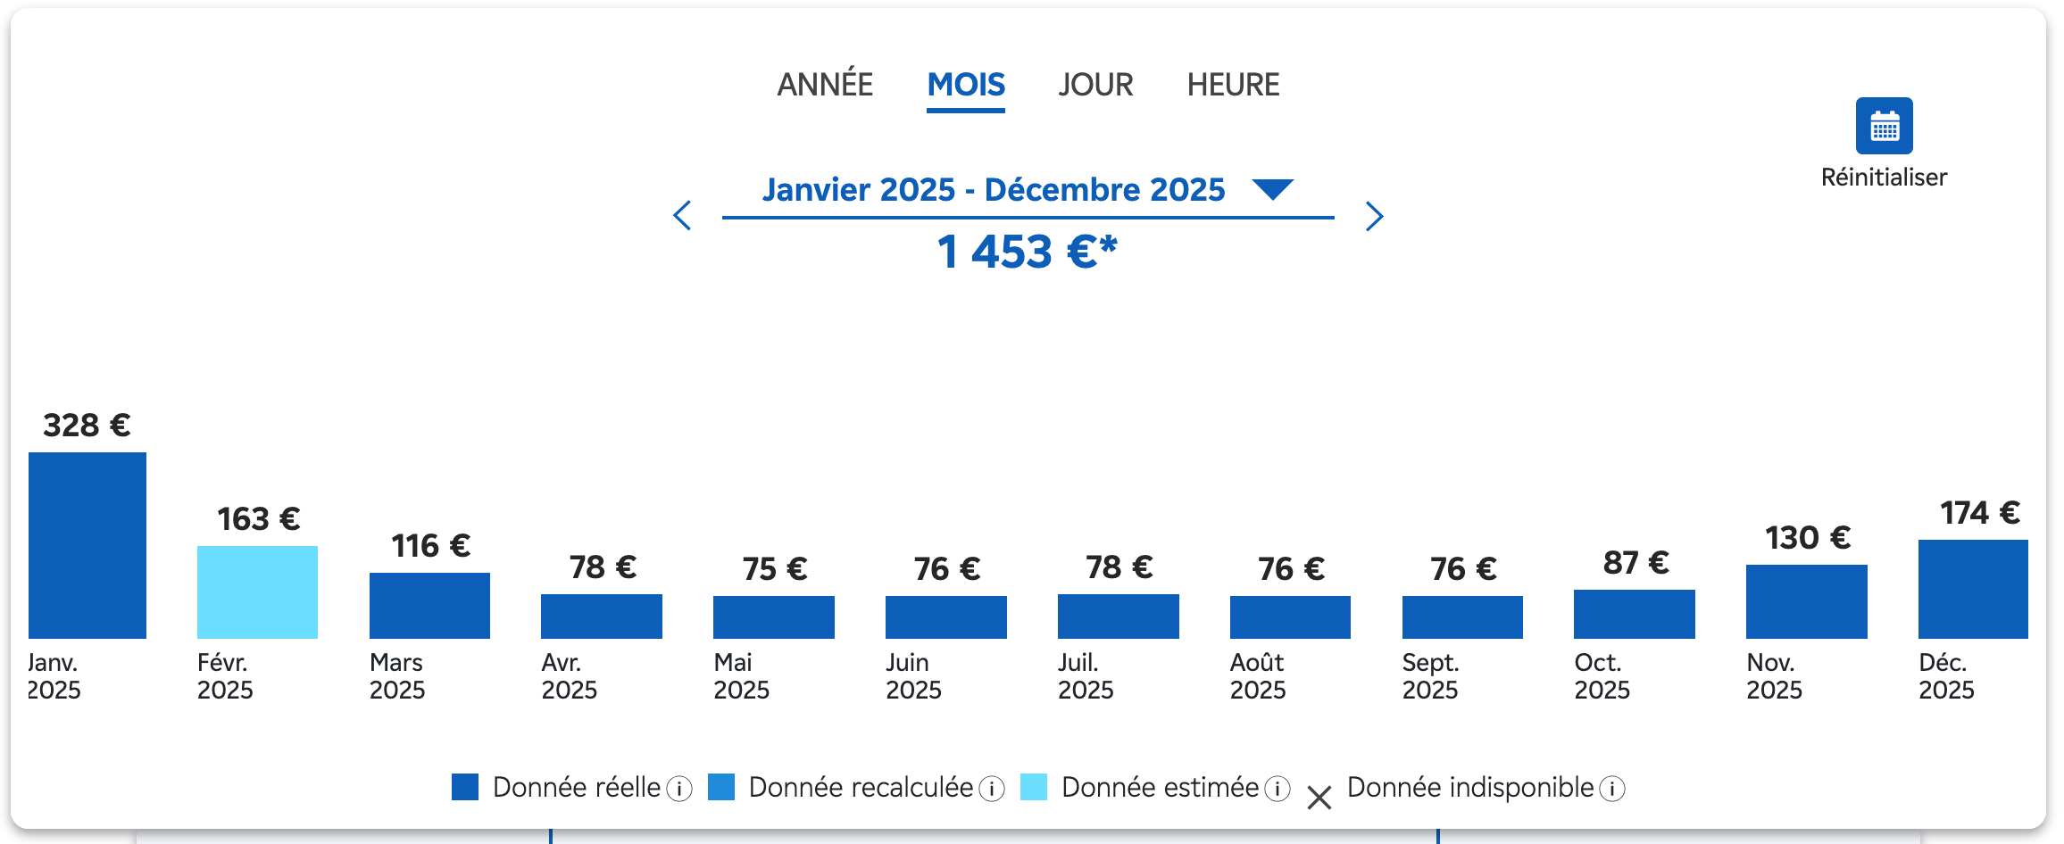Go to previous period with left arrow

[x=683, y=216]
